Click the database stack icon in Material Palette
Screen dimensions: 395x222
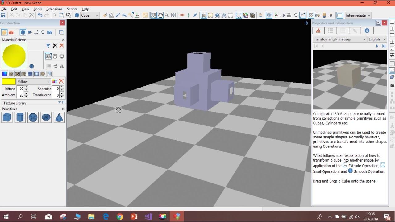[55, 56]
